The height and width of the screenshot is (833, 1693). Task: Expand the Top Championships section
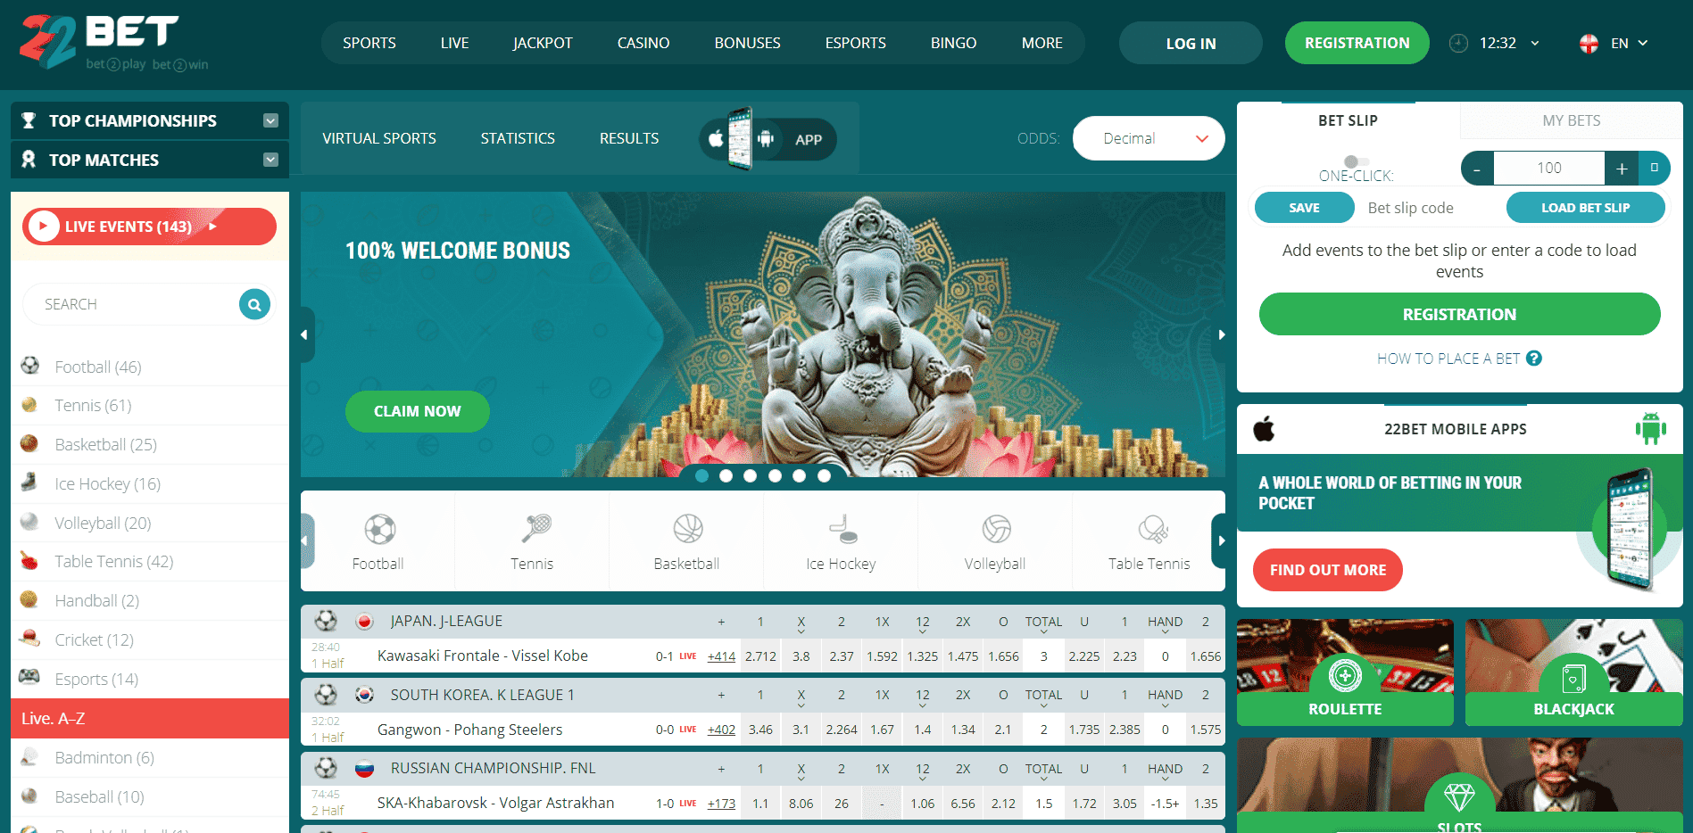[270, 120]
